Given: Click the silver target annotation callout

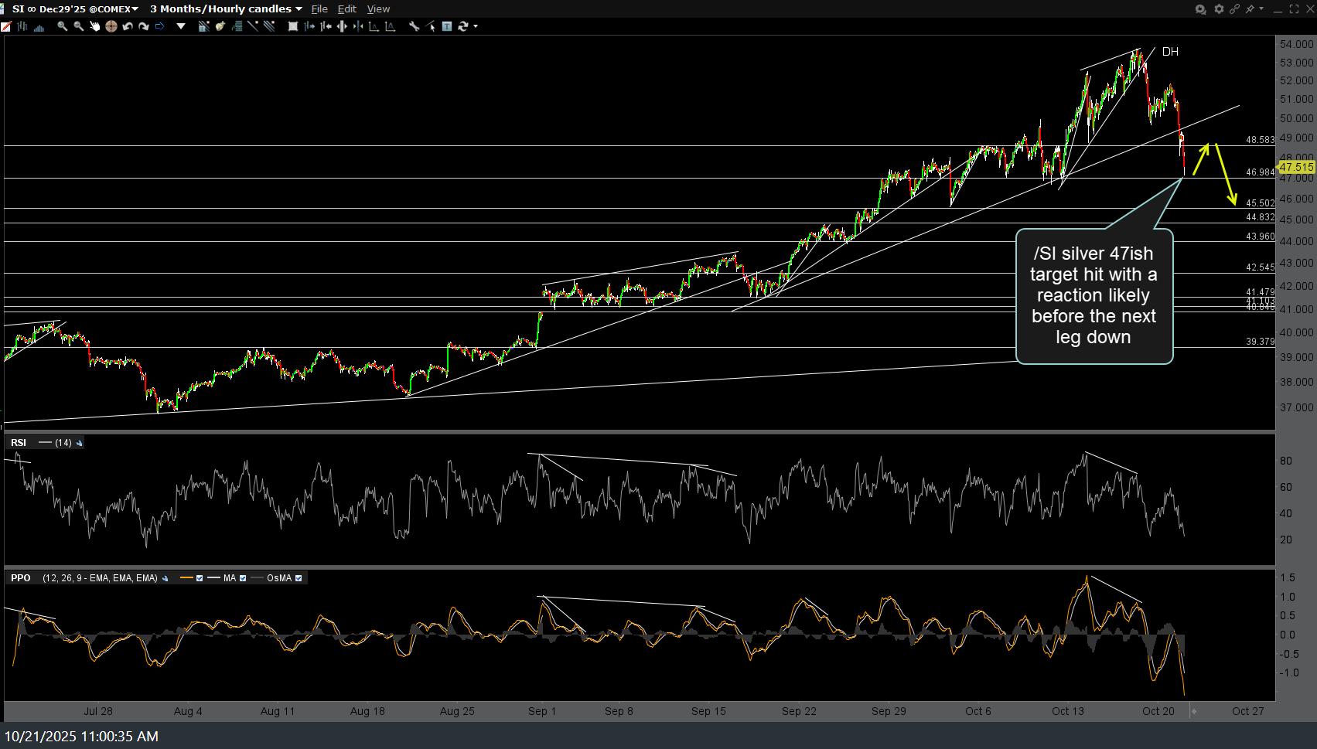Looking at the screenshot, I should (1094, 295).
